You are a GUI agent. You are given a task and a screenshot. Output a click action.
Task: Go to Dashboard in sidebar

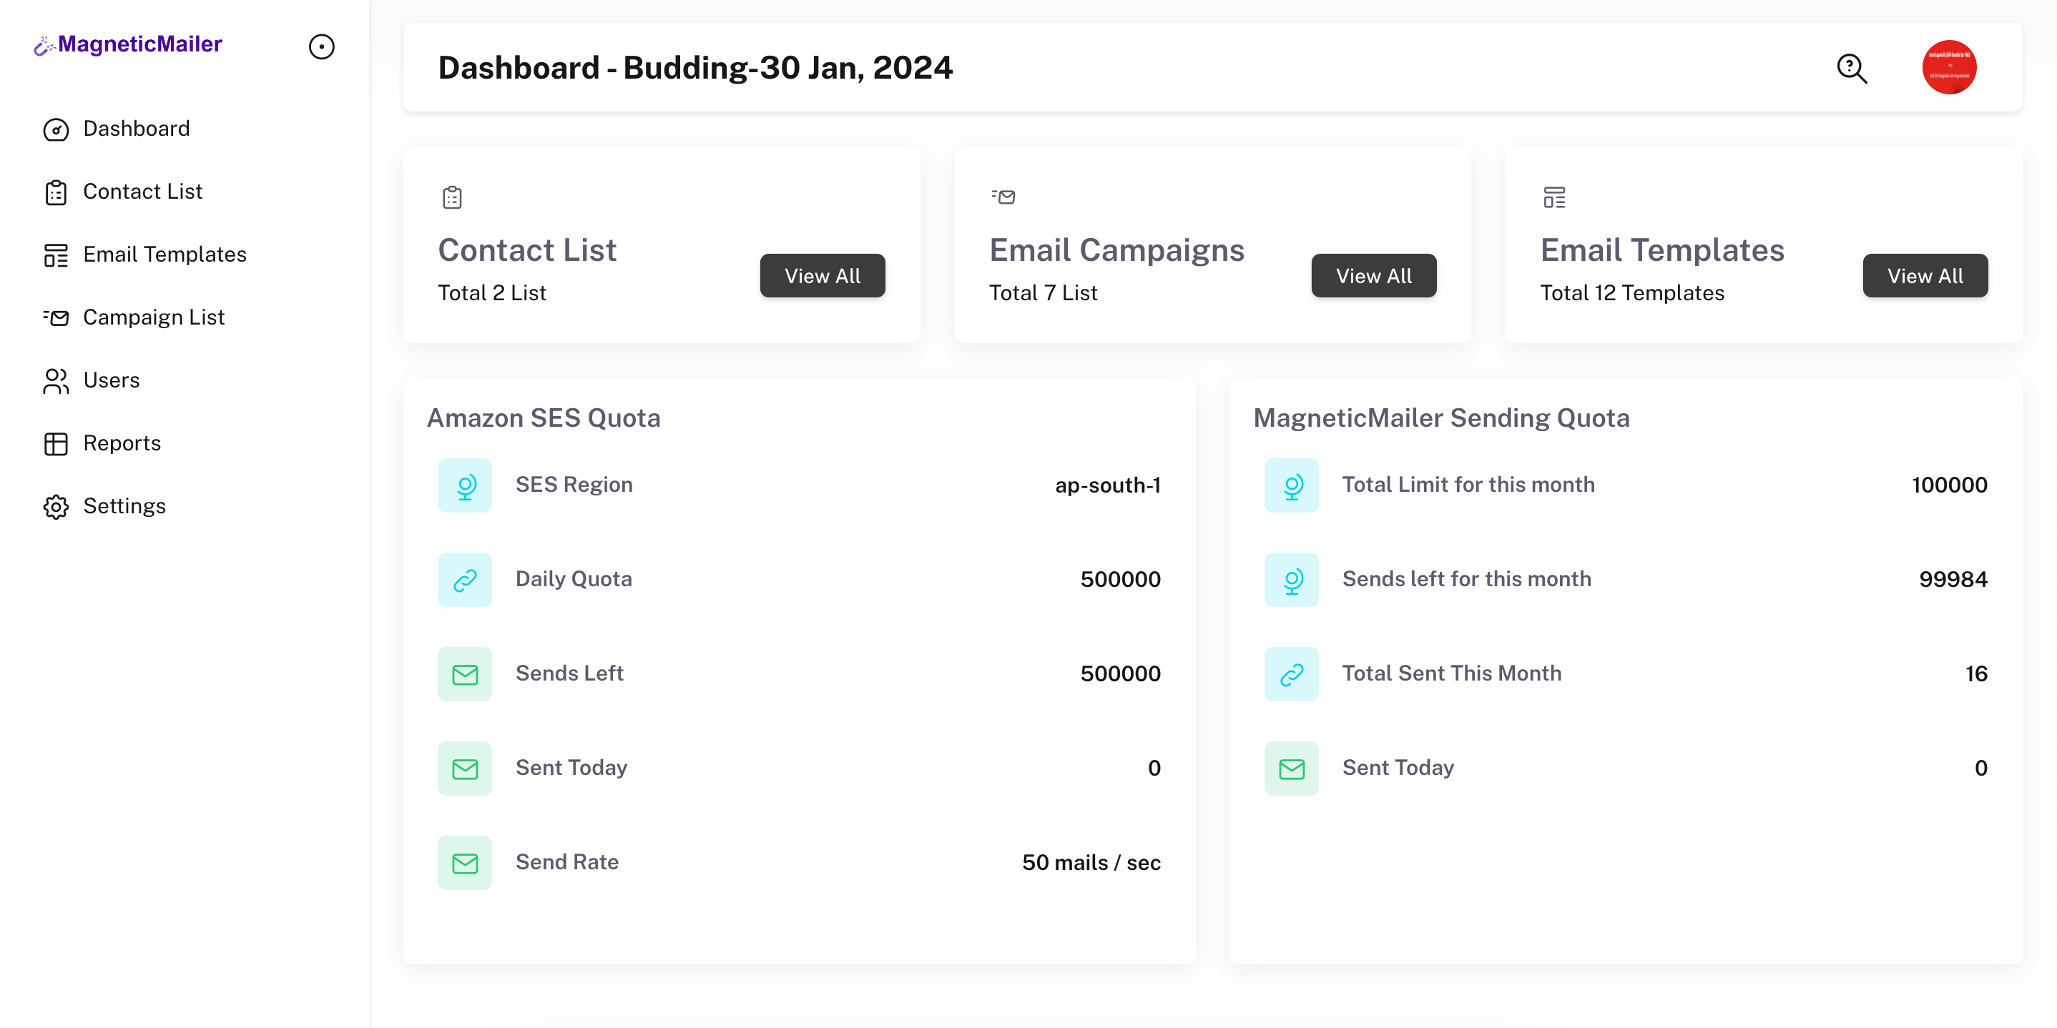click(x=137, y=129)
